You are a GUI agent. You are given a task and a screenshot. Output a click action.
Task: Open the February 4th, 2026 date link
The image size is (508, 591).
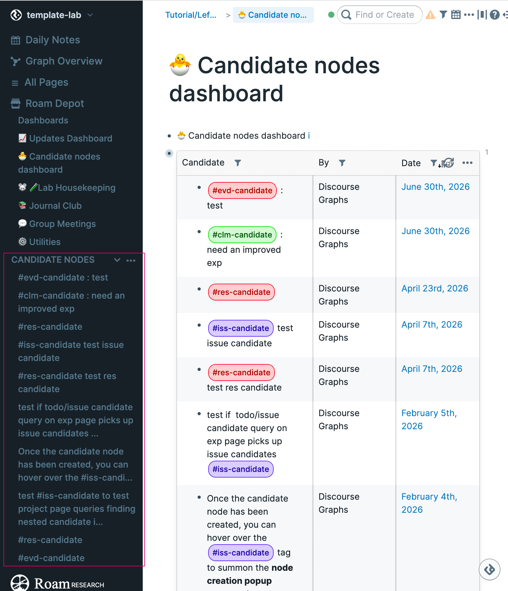pos(429,503)
